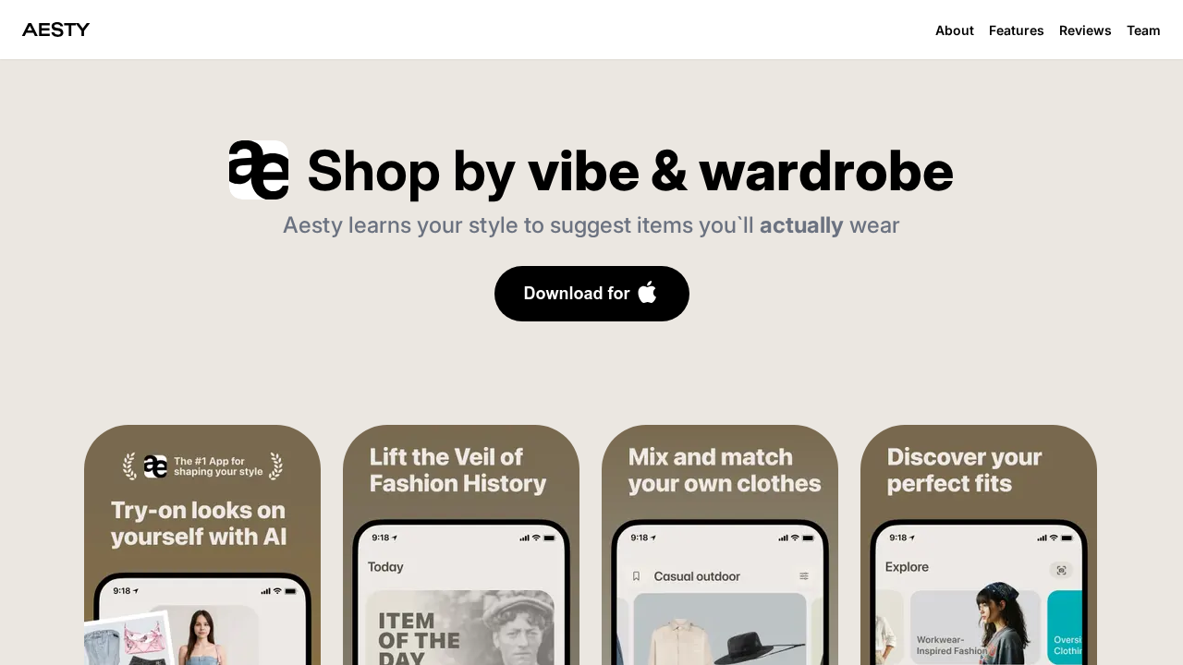Click the small 'ae' badge icon between laurels
Viewport: 1183px width, 665px height.
155,466
